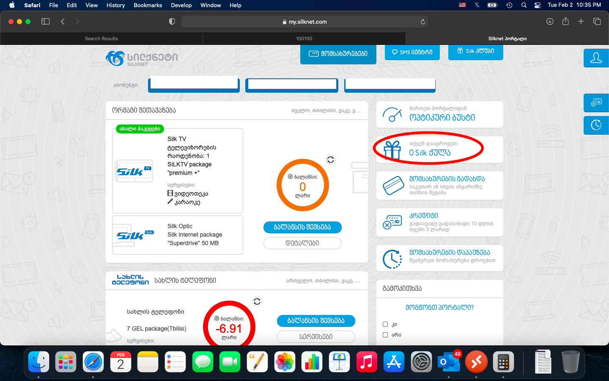The width and height of the screenshot is (609, 381).
Task: Click the 'მოგწონთ პორტალი?' survey question
Action: click(440, 308)
